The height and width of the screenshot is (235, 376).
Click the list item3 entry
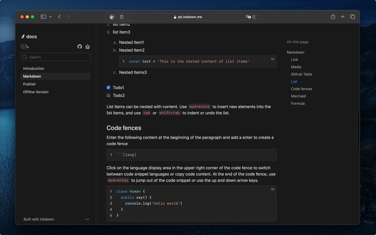[122, 32]
